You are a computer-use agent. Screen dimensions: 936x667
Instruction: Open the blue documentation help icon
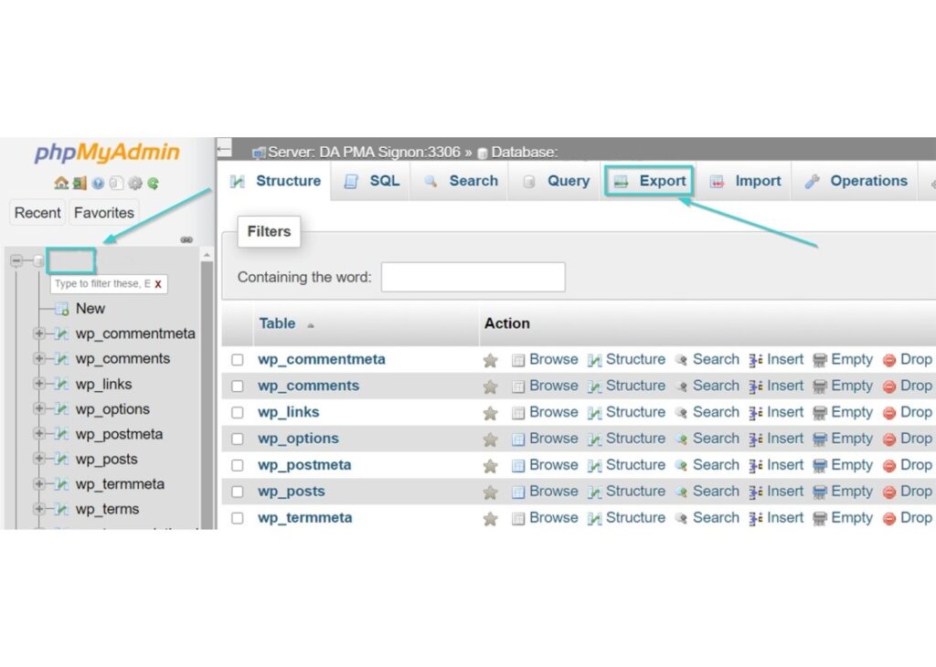point(98,183)
